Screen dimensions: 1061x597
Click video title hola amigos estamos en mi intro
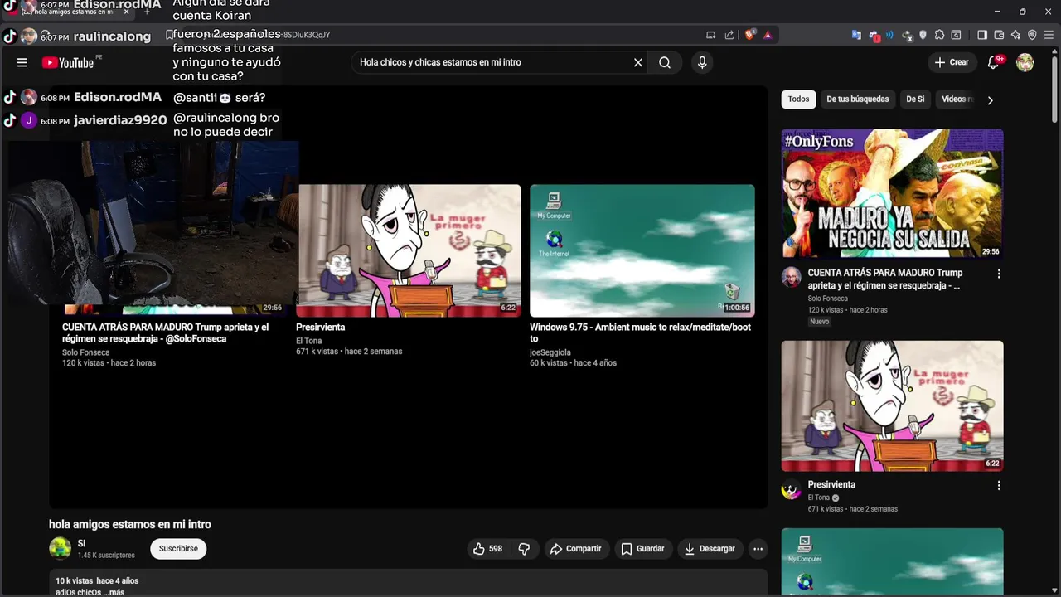coord(130,524)
